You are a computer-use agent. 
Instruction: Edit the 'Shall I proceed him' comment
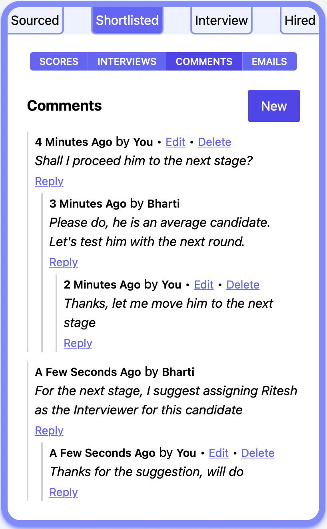coord(175,142)
